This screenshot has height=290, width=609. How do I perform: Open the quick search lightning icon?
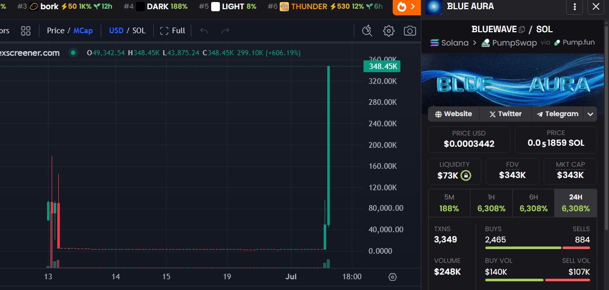(x=367, y=31)
